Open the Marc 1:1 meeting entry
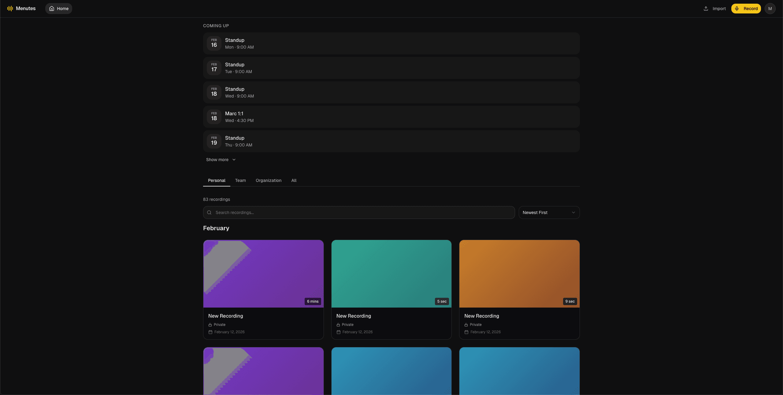 391,117
